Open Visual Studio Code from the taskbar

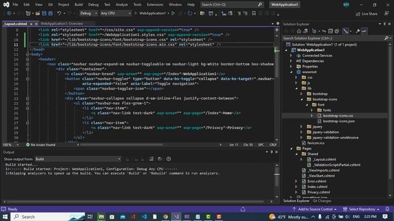pos(144,217)
